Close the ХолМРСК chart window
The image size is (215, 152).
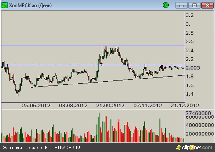click(207, 5)
